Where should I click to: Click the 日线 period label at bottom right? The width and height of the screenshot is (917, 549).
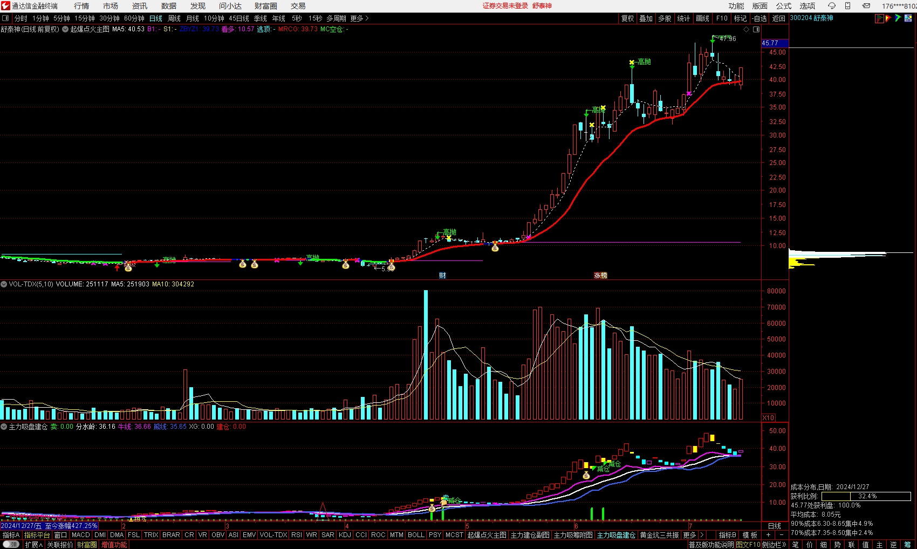pyautogui.click(x=775, y=526)
